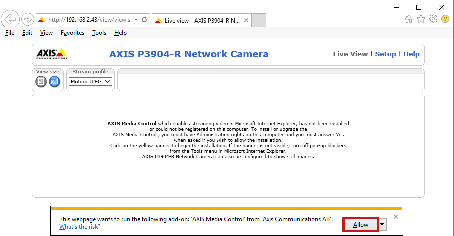Open the Stream profile dropdown

[90, 82]
